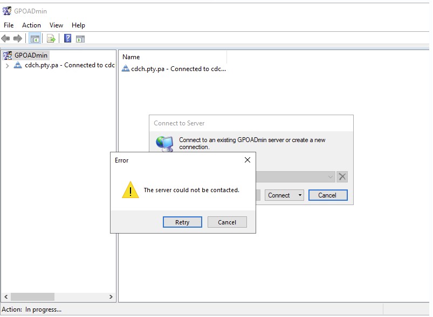Image resolution: width=433 pixels, height=317 pixels.
Task: Open Help via the question mark icon
Action: (x=67, y=38)
